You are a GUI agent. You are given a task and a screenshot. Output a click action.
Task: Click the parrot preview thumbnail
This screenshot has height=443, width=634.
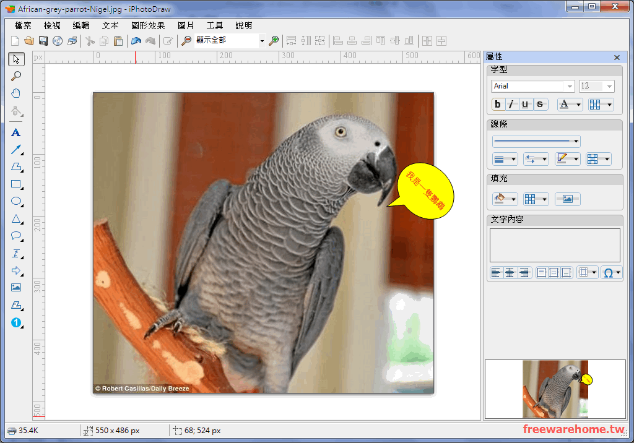(555, 389)
